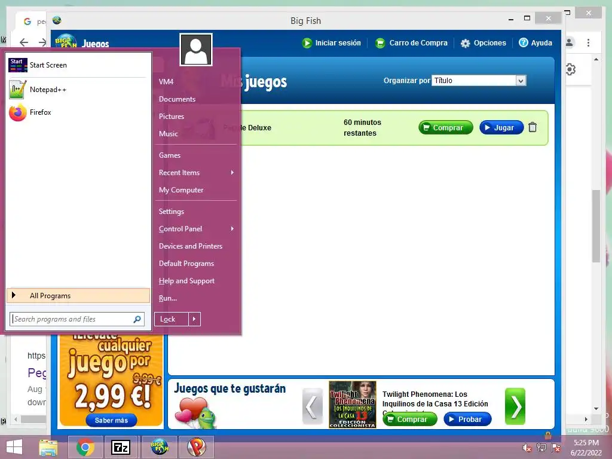This screenshot has height=459, width=612.
Task: Click Comprar for Peggle Deluxe
Action: point(446,127)
